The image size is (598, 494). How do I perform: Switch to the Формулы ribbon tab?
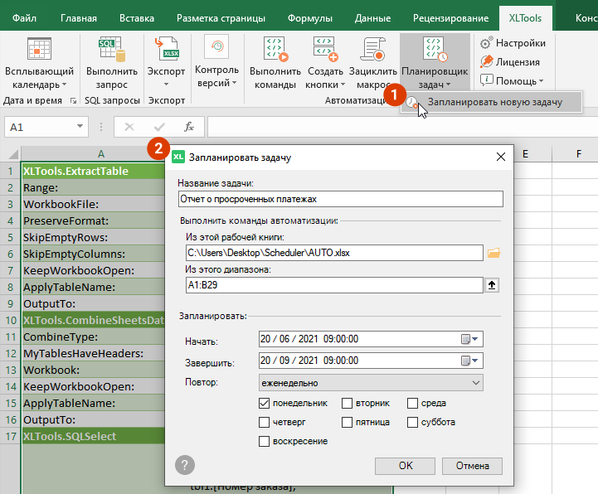point(309,18)
